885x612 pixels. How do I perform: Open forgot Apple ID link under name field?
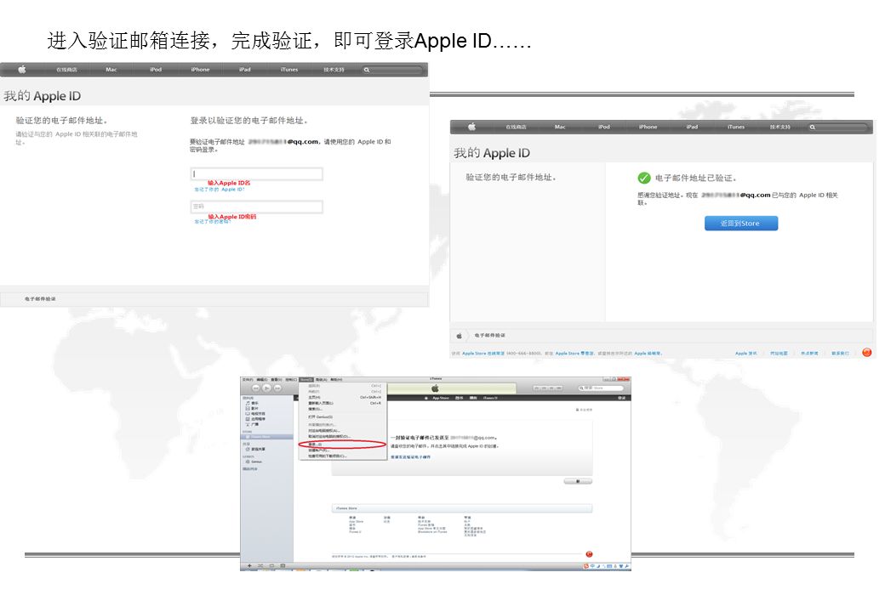coord(220,190)
